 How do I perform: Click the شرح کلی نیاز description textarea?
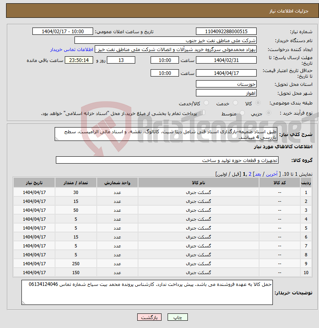pyautogui.click(x=166, y=134)
